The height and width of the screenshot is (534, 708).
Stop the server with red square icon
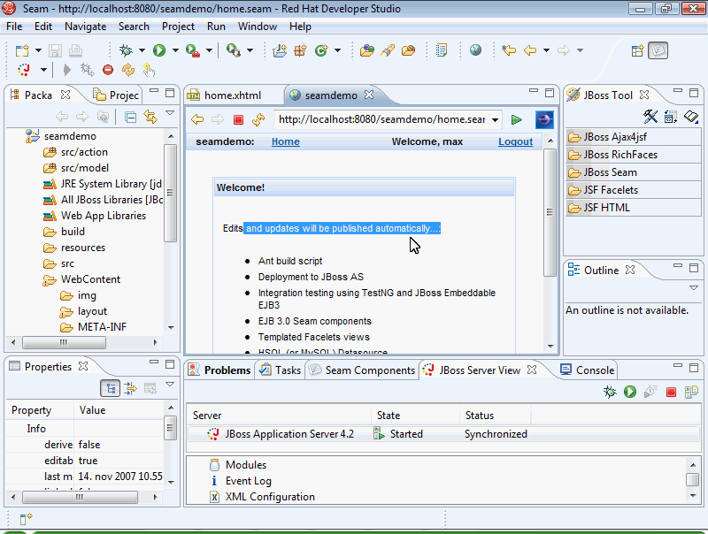point(671,392)
